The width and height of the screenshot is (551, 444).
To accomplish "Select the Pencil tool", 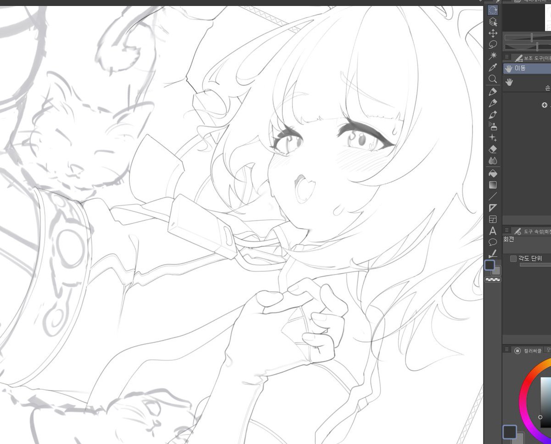I will pyautogui.click(x=493, y=103).
